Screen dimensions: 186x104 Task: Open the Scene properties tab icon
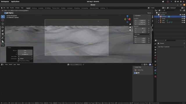155,55
